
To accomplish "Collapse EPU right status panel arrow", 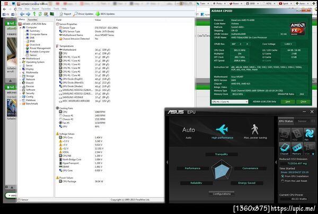I will click(276, 162).
